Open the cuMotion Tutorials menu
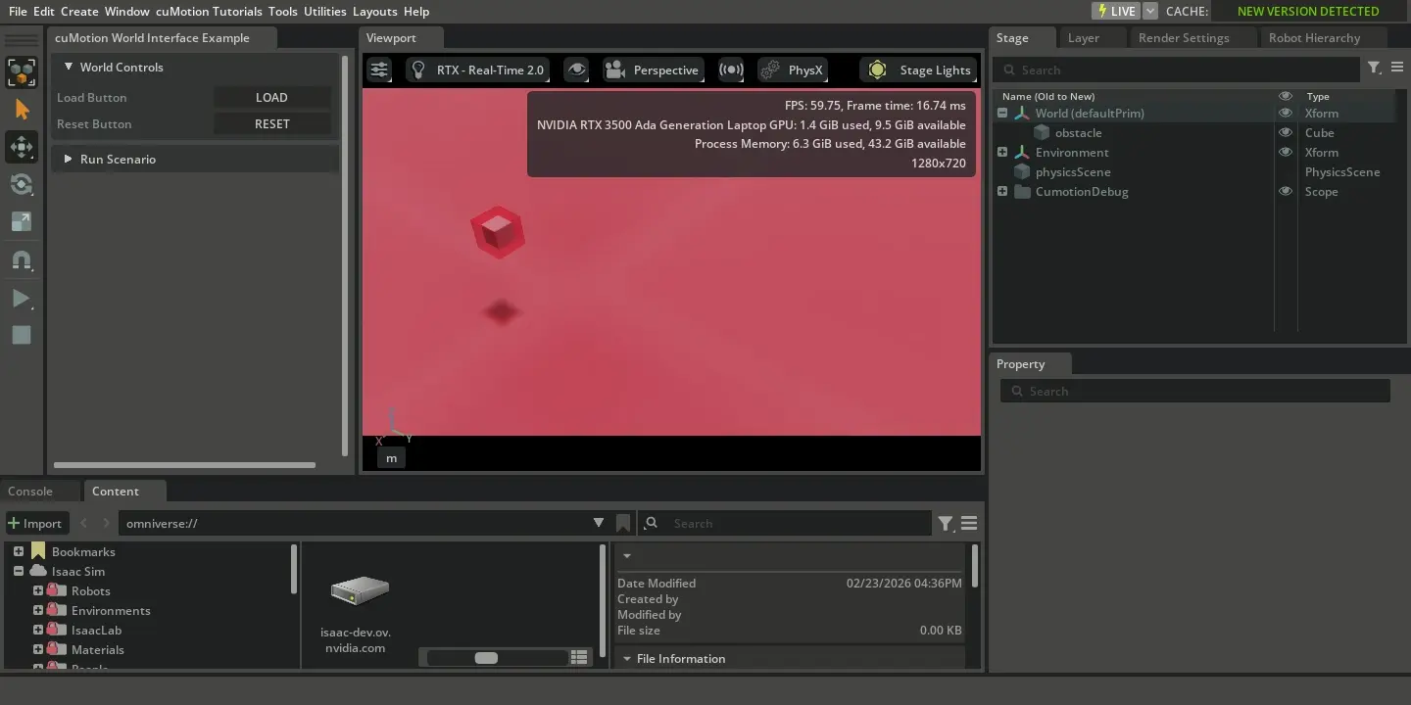Screen dimensions: 1411x705 pos(209,11)
